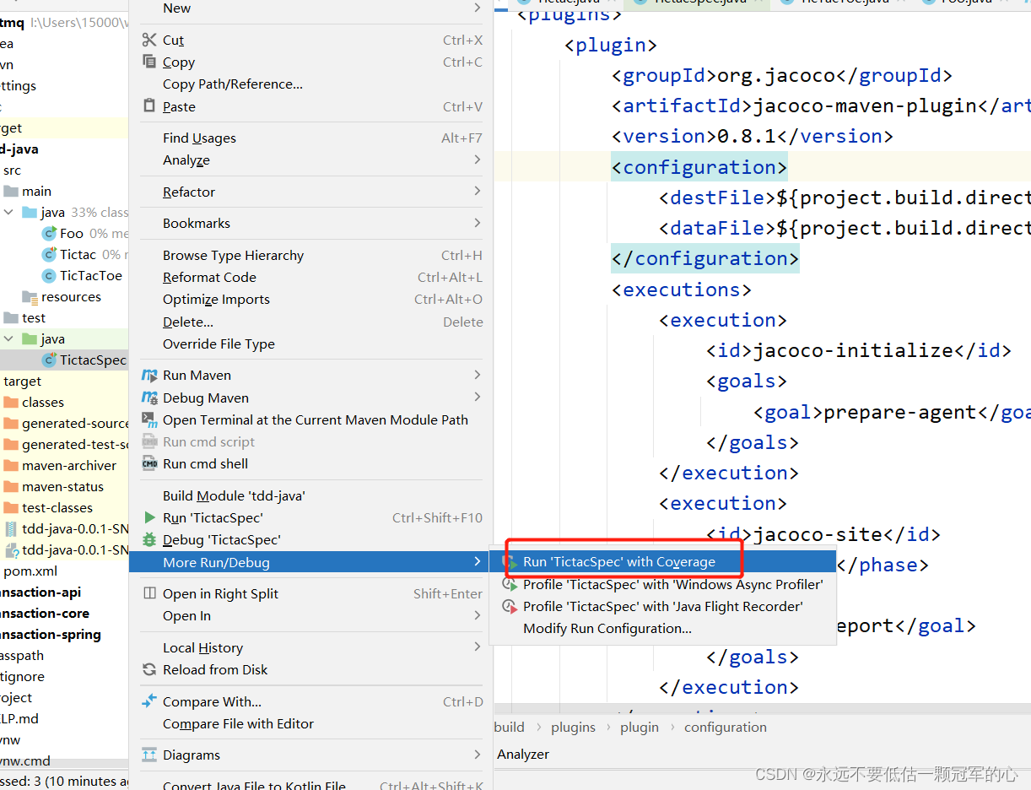Select generated-sources folder row

[x=64, y=423]
